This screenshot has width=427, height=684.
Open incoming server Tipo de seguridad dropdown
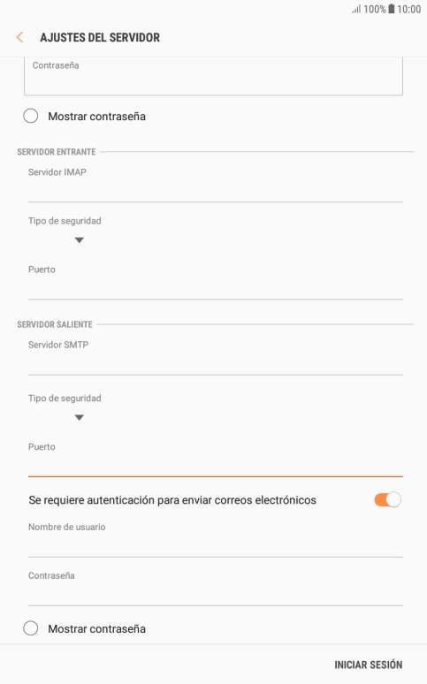click(79, 240)
